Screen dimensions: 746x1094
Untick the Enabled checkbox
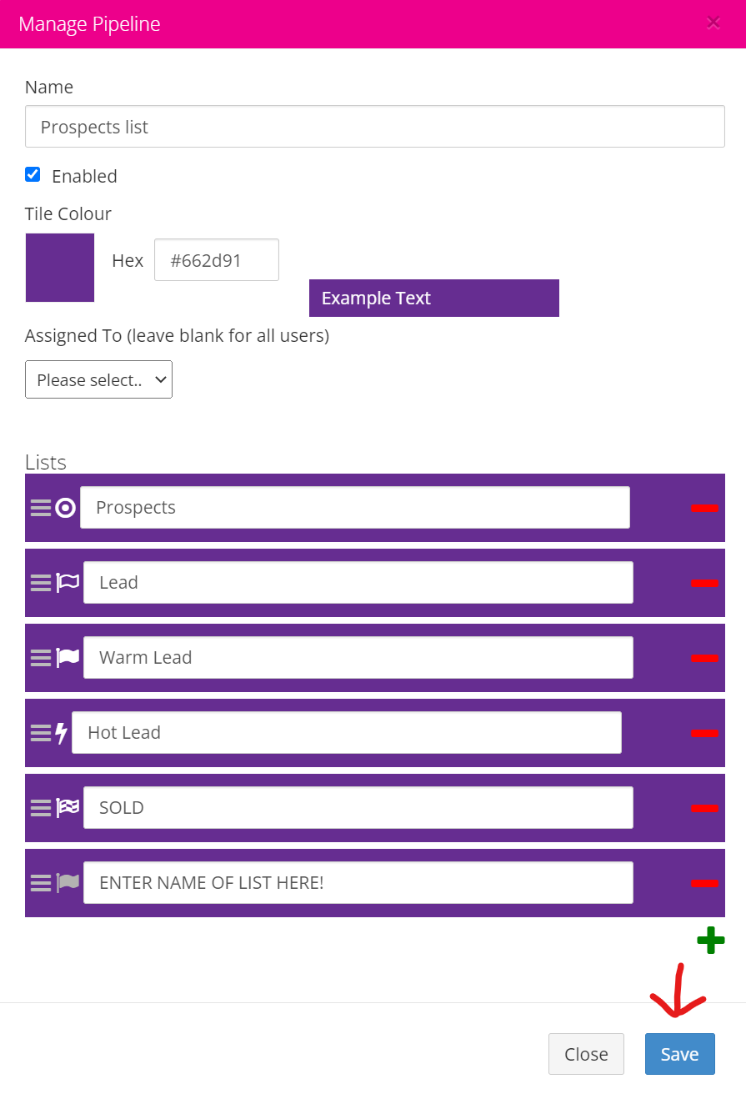pos(33,175)
